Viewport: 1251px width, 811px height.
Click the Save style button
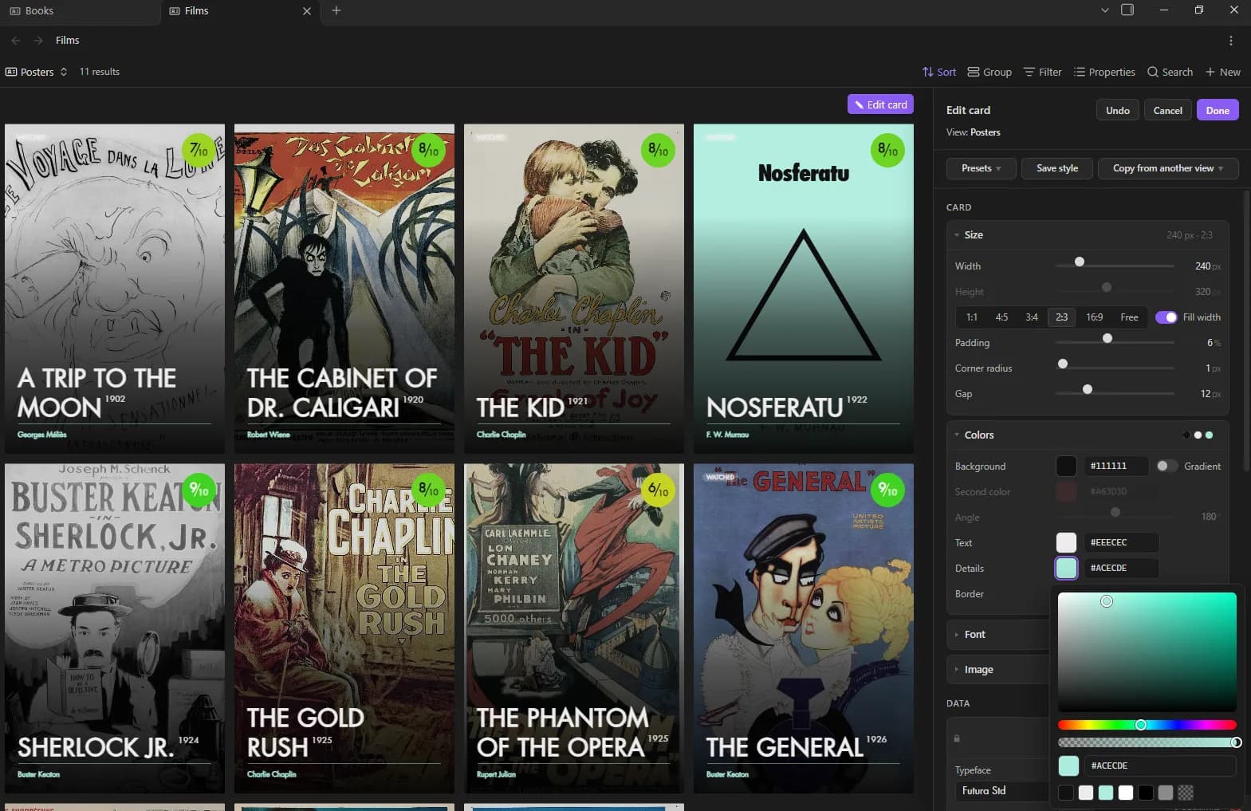point(1057,168)
